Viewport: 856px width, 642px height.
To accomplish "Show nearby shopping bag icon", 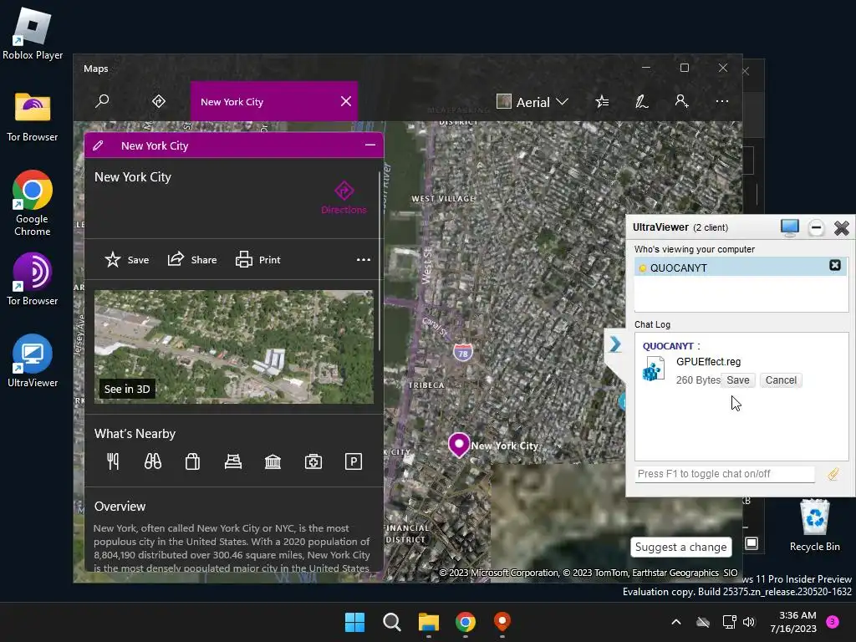I will coord(193,461).
